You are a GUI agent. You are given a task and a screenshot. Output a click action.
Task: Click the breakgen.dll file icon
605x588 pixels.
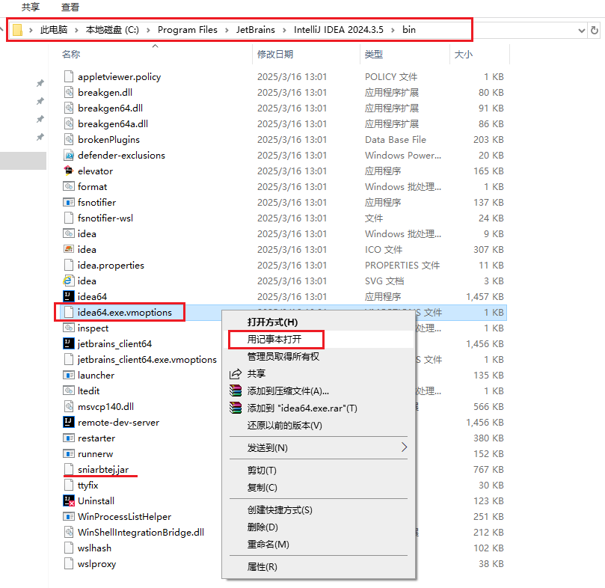point(69,92)
